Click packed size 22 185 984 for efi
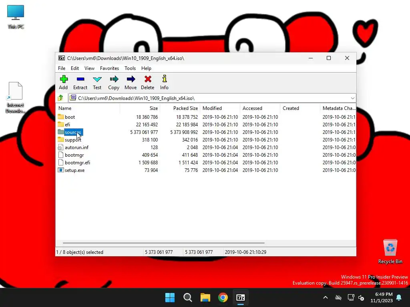 [187, 125]
